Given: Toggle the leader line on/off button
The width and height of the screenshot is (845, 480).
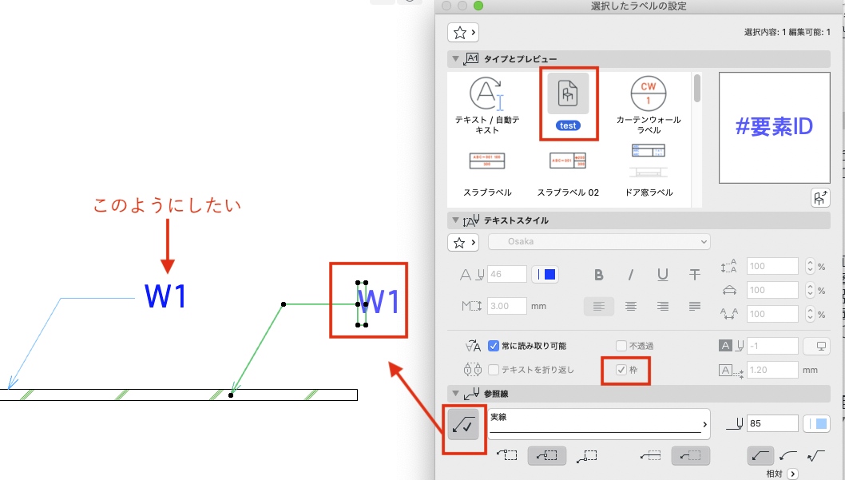Looking at the screenshot, I should pos(463,425).
